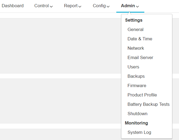Open System Log under Monitoring

tap(139, 133)
